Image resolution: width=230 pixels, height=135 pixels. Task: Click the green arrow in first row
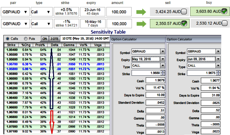tap(141, 12)
